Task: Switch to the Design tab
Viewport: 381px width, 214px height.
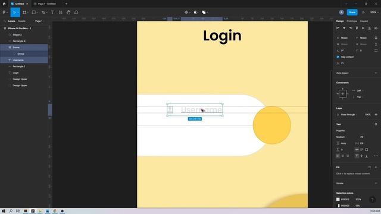Action: (x=340, y=21)
